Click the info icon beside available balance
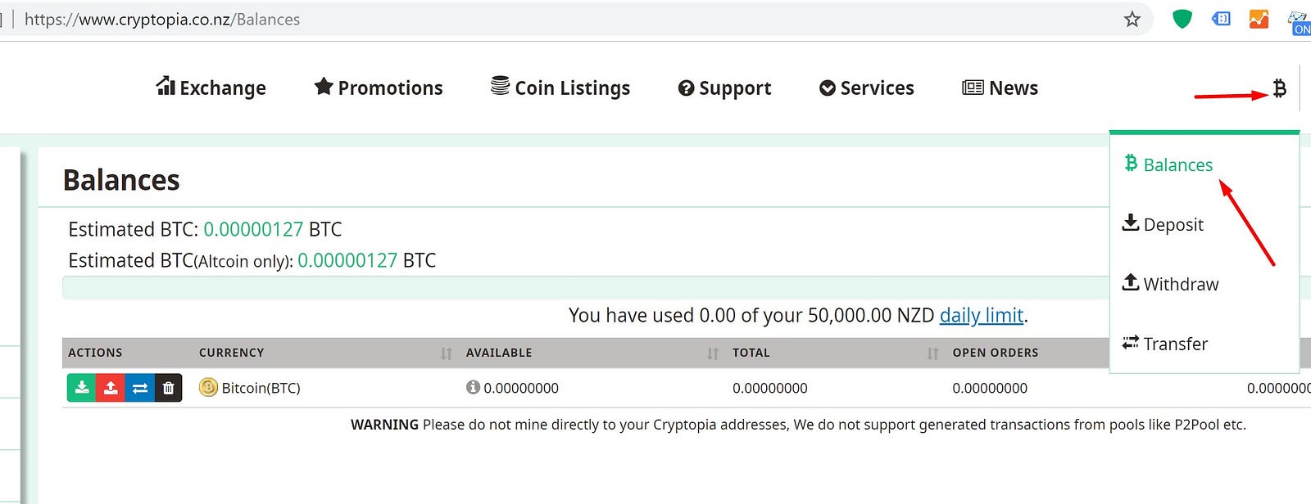The image size is (1311, 504). pos(473,387)
